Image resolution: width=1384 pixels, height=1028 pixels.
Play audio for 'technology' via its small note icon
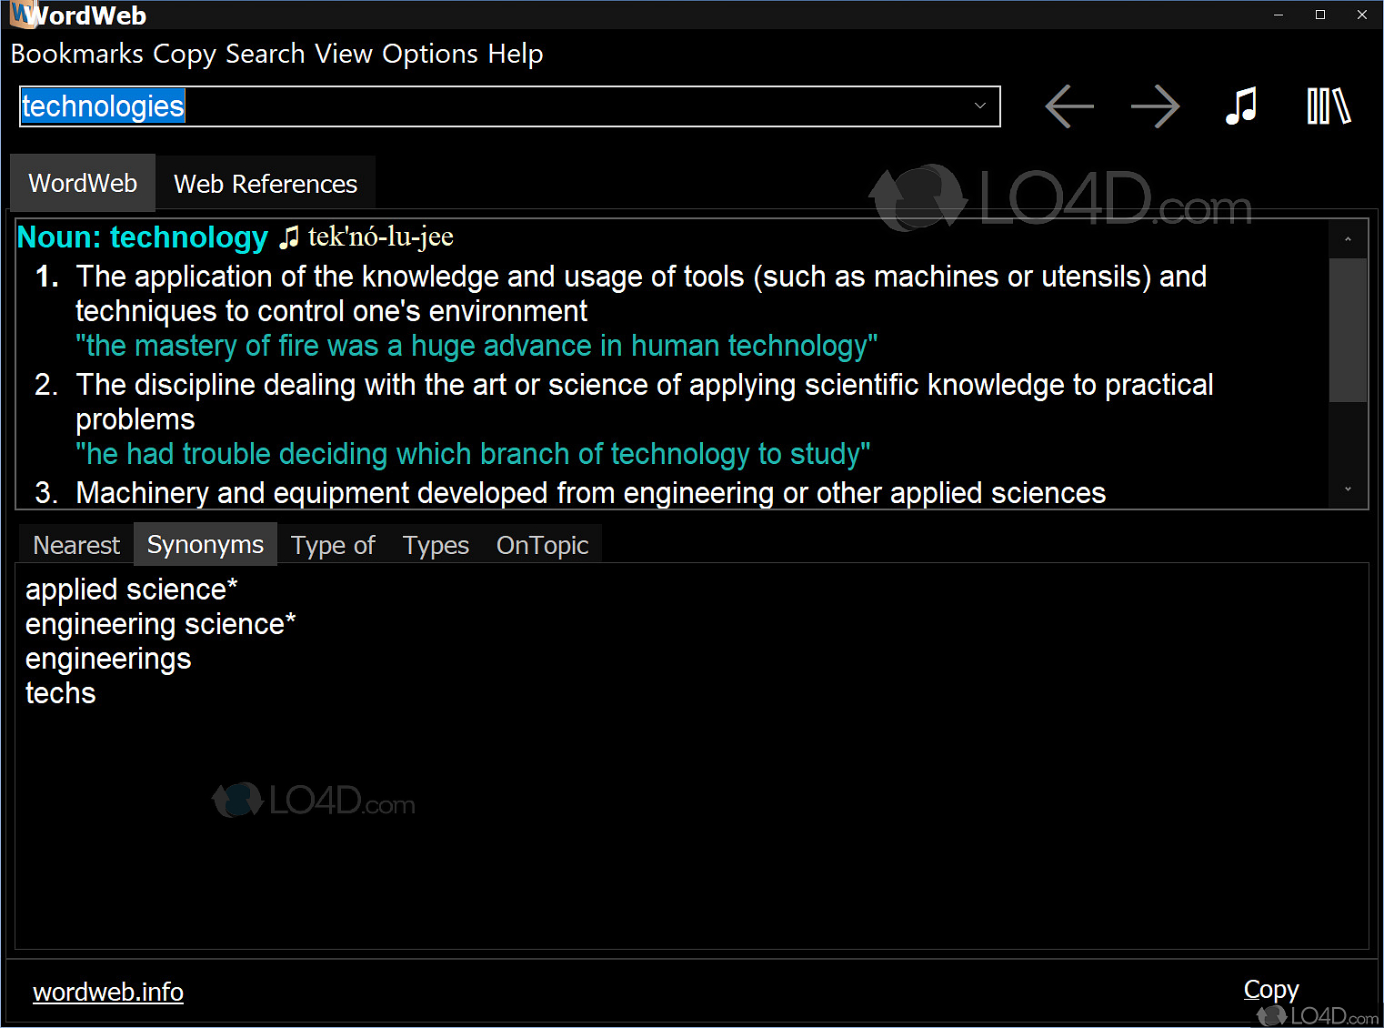coord(289,237)
